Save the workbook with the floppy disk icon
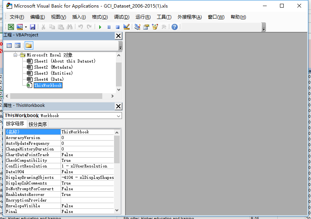This screenshot has height=219, width=311. [x=32, y=27]
